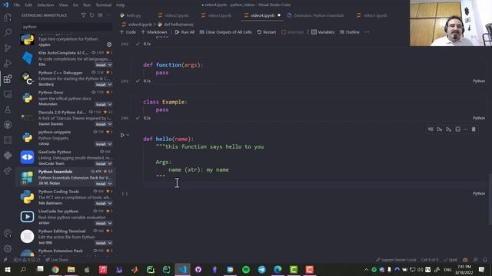Filter extensions with the funnel icon
The image size is (492, 276).
point(84,15)
